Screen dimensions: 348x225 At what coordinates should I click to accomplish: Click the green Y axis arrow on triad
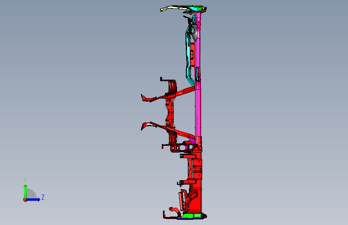(x=26, y=191)
